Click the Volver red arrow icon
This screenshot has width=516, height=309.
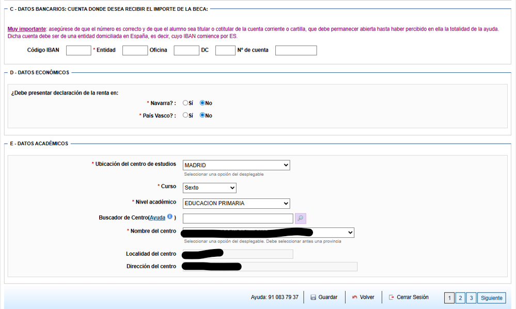[354, 298]
